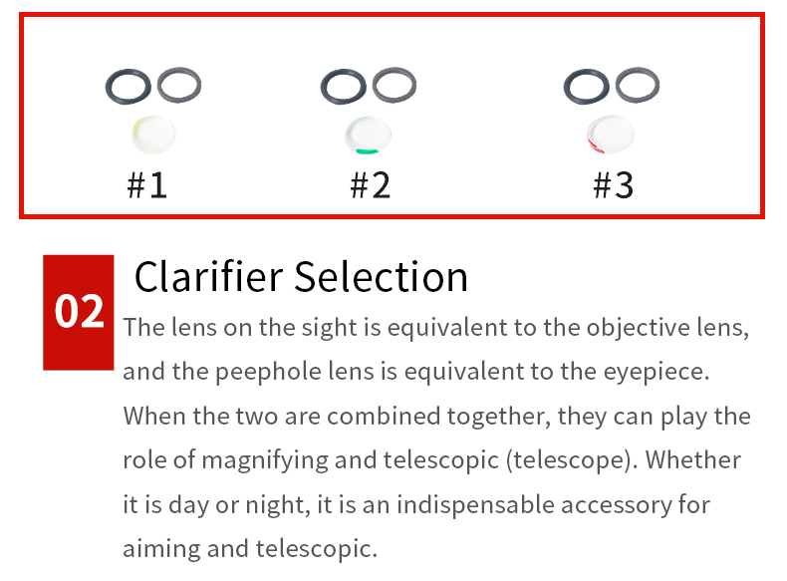787x581 pixels.
Task: Click the line starting "it is day or night"
Action: point(416,503)
